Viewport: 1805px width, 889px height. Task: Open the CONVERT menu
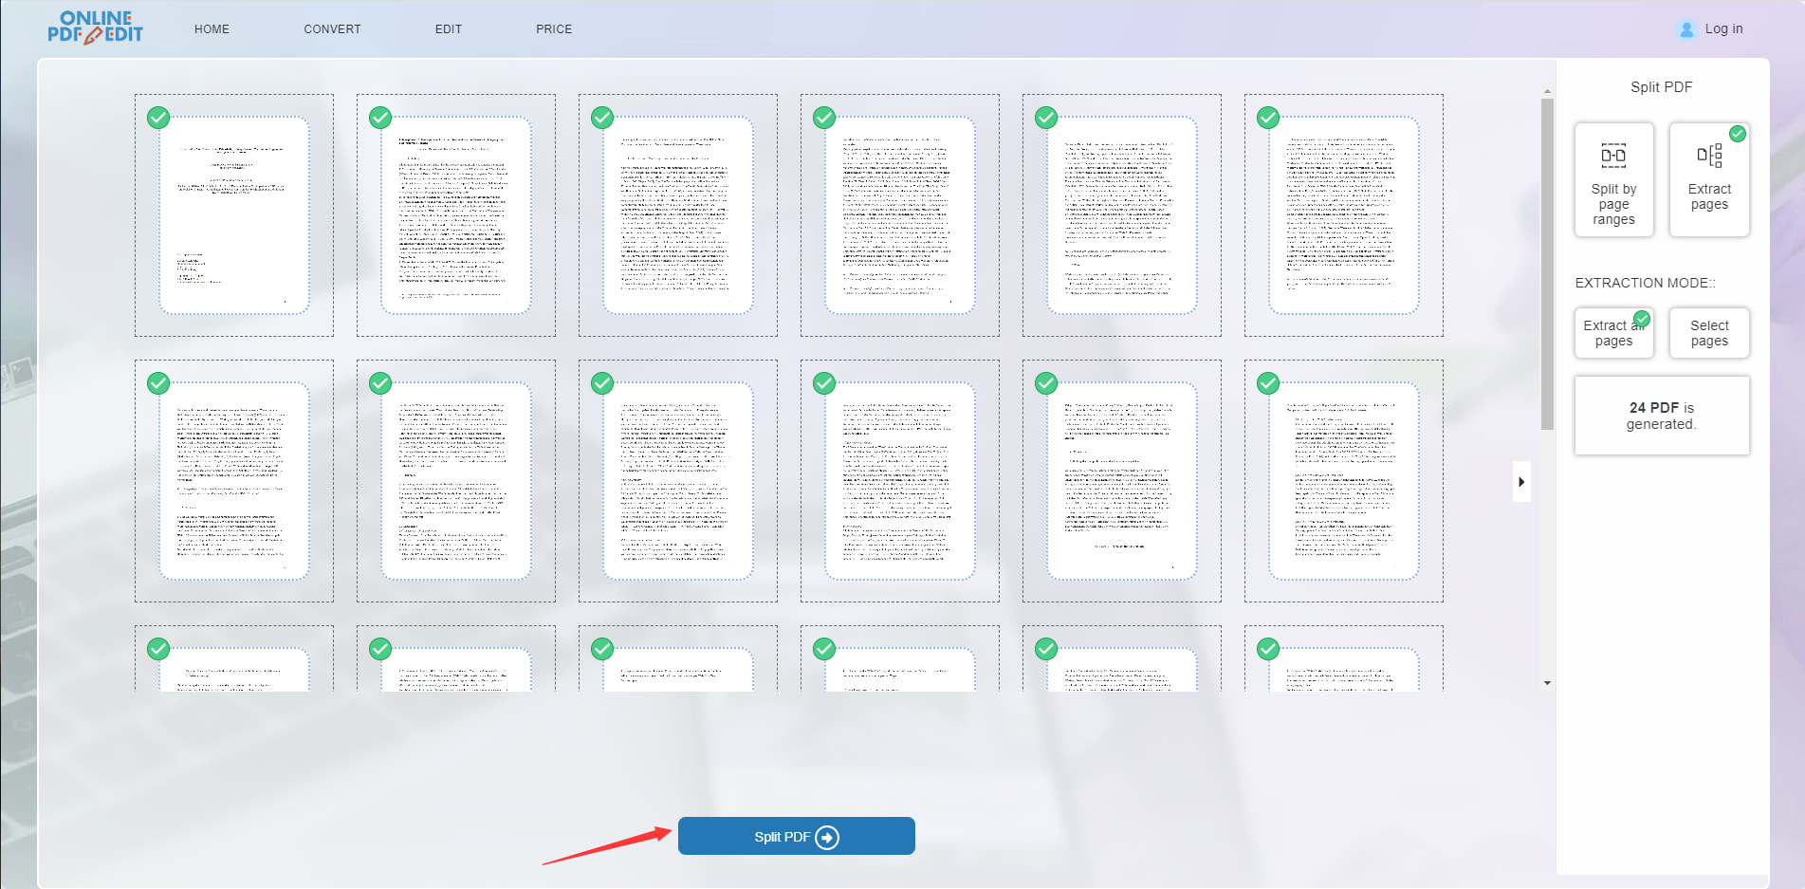(x=332, y=29)
